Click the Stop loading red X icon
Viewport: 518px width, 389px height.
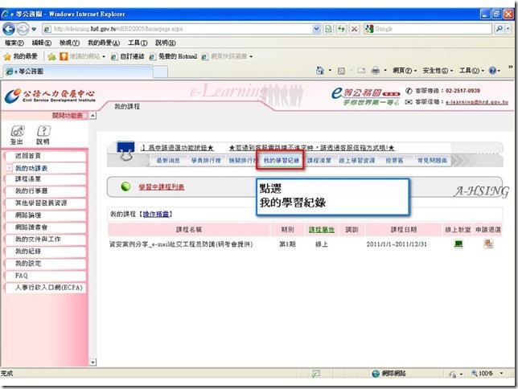pos(354,29)
